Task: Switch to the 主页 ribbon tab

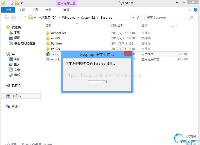Action: 22,10
